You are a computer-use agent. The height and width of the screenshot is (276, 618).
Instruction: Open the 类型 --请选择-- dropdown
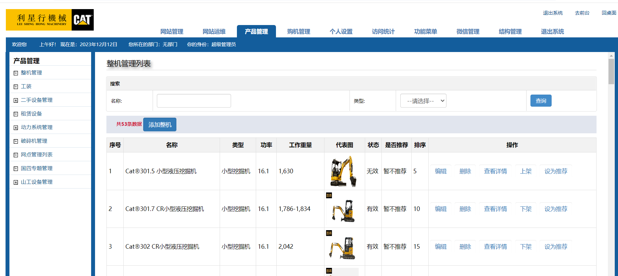pyautogui.click(x=423, y=101)
